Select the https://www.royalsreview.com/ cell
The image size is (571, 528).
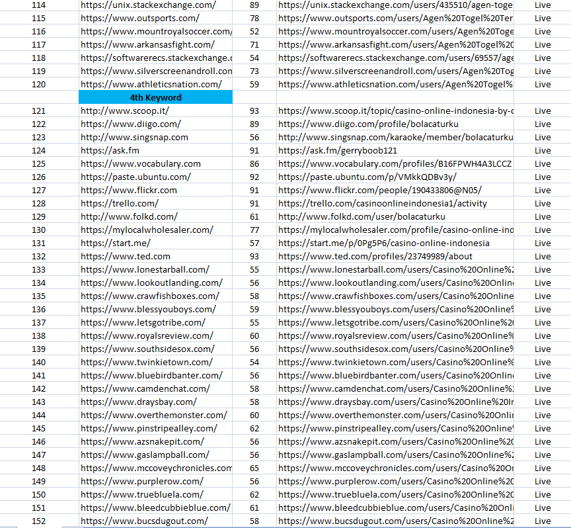[155, 335]
